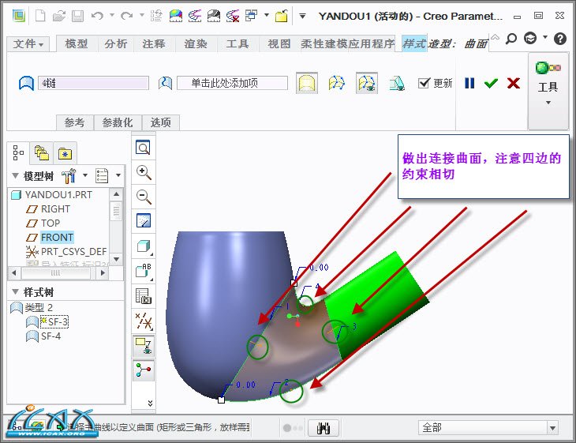576x443 pixels.
Task: Click the windows switch icon
Action: pos(251,16)
